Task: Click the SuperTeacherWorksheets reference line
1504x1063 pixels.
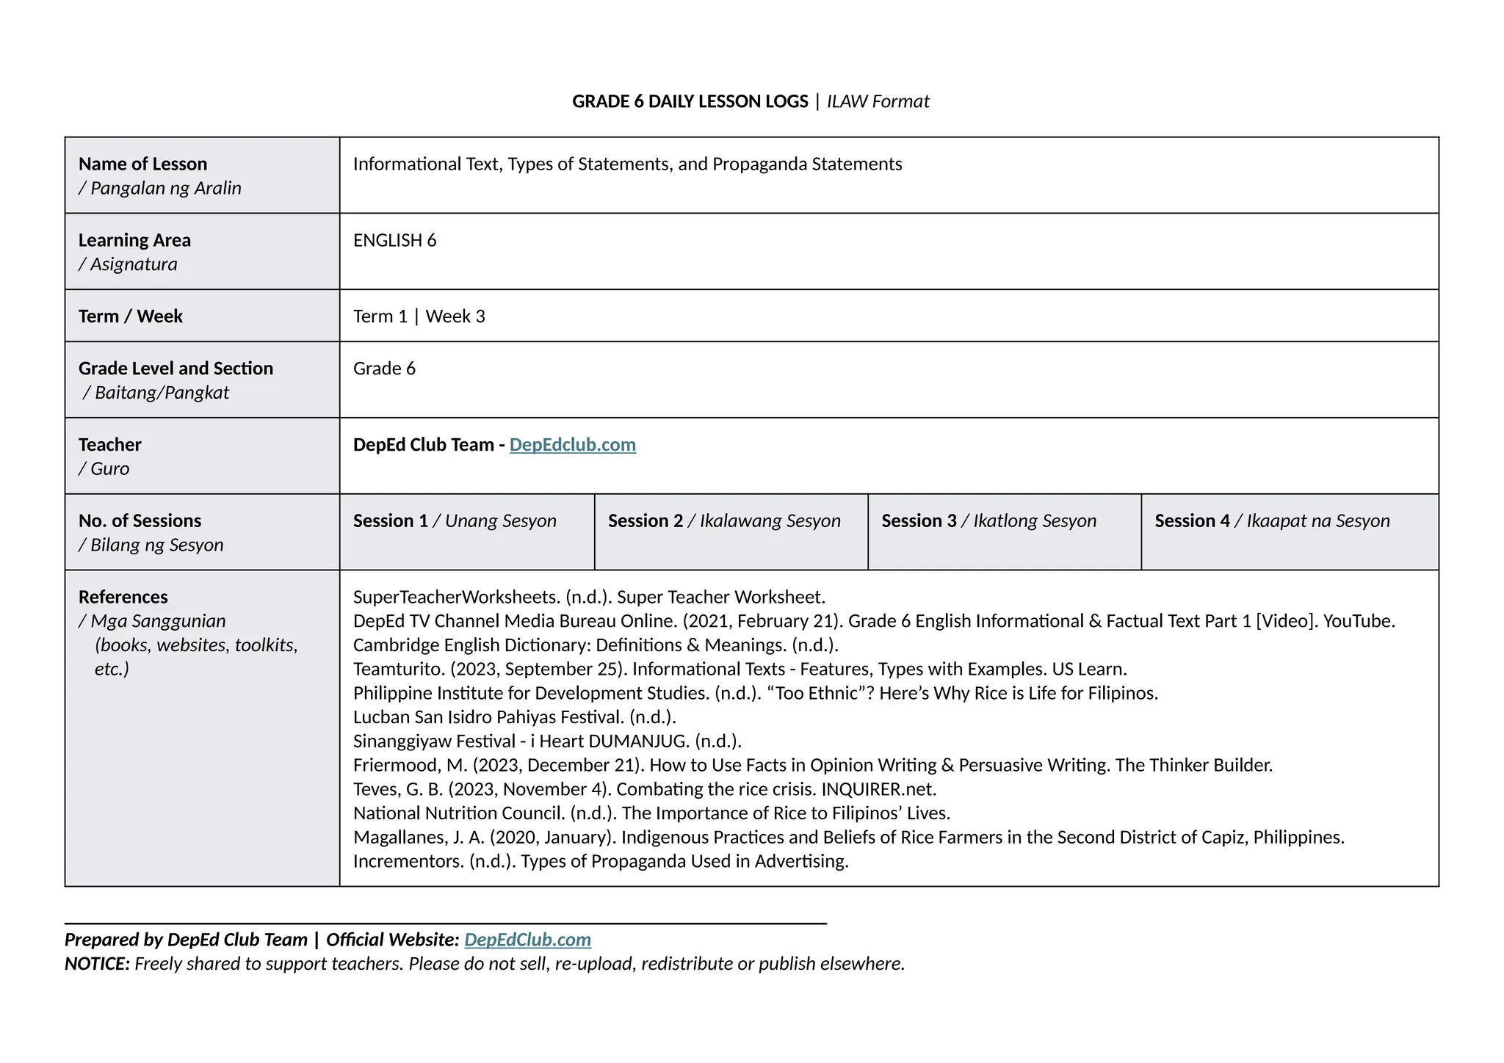Action: 589,597
